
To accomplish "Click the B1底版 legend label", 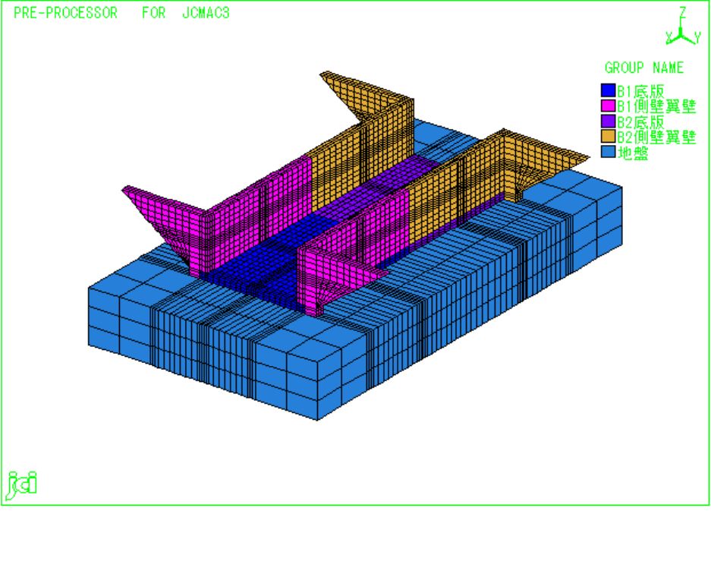I will [x=640, y=90].
